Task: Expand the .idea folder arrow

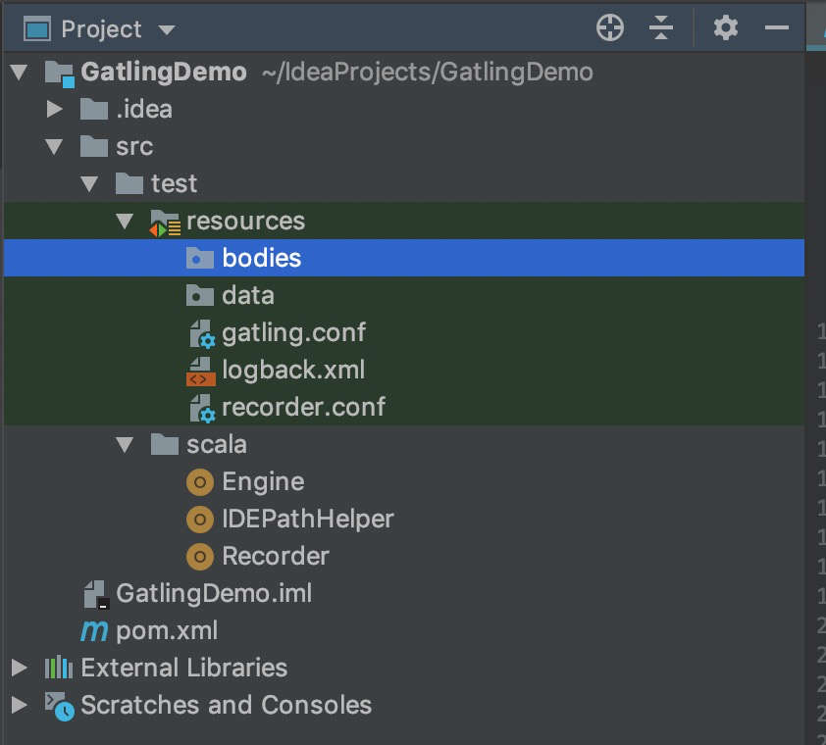Action: [54, 109]
